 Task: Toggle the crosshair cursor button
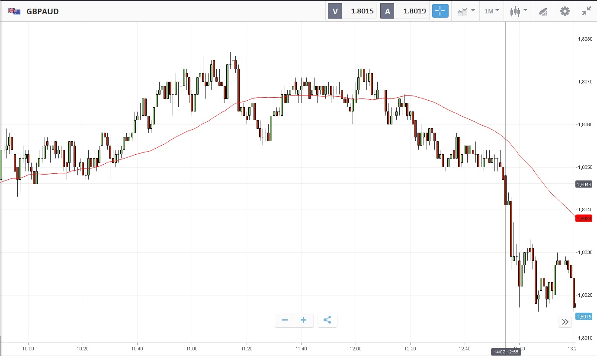pyautogui.click(x=440, y=11)
